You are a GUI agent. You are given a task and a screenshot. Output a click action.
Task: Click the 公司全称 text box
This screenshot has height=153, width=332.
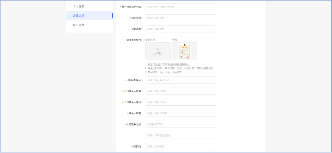tap(180, 18)
